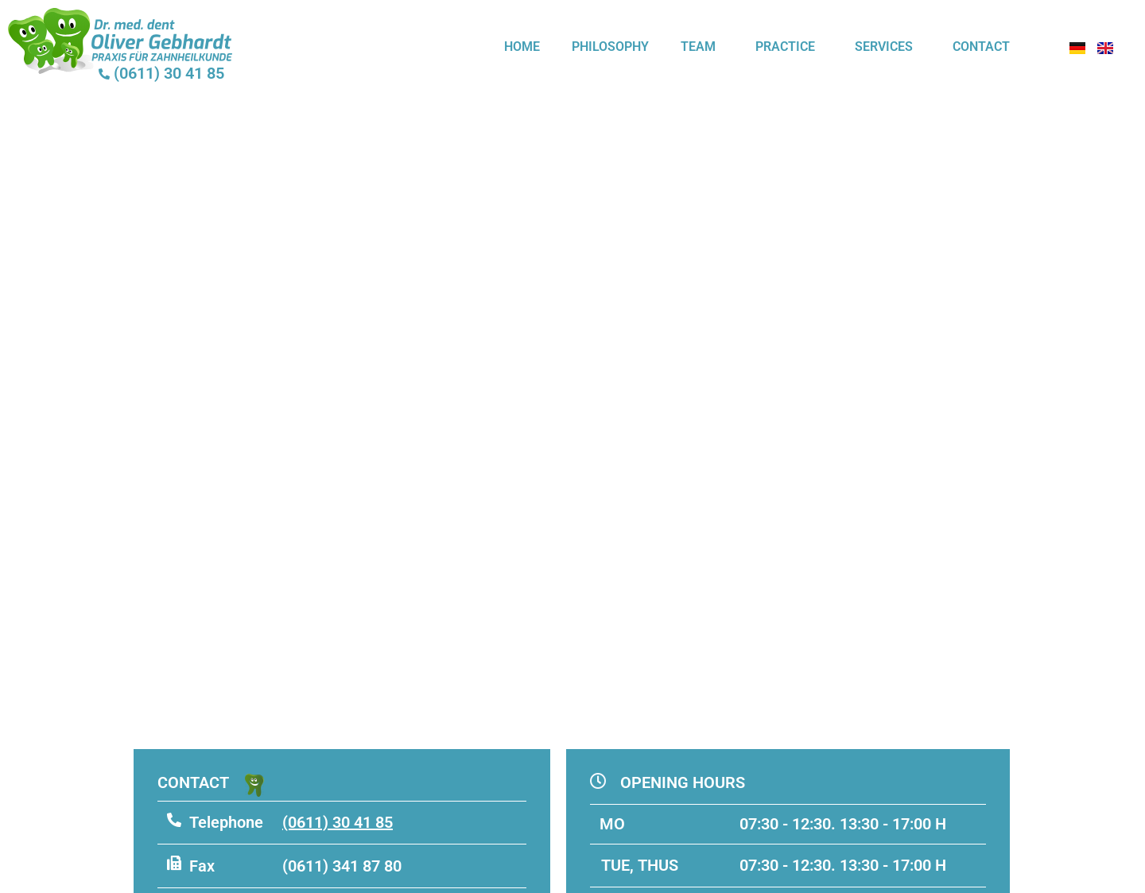Click the phone icon in header
Image resolution: width=1145 pixels, height=893 pixels.
click(x=104, y=74)
